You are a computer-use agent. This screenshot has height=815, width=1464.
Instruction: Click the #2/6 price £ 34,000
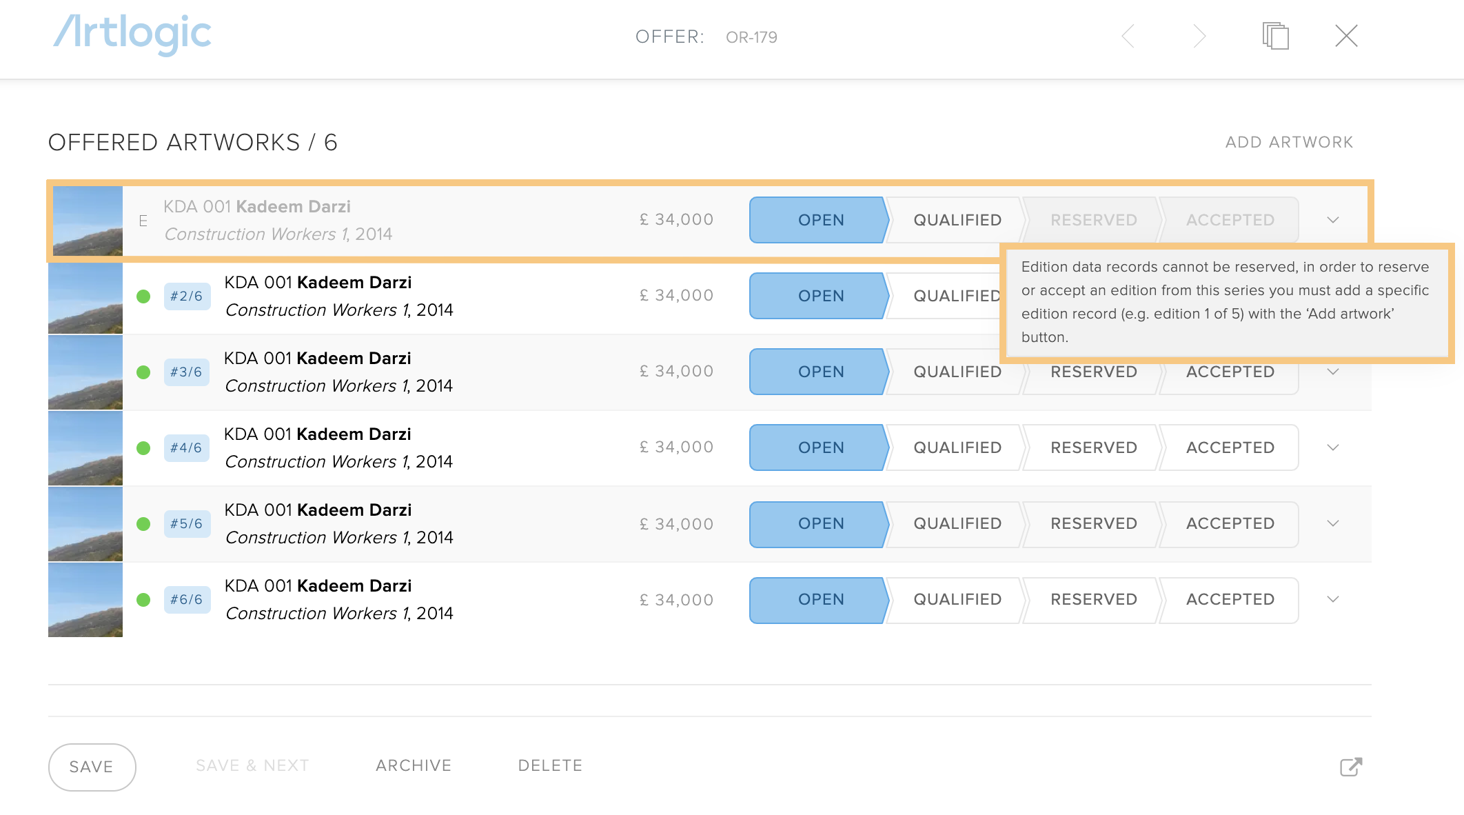(676, 295)
